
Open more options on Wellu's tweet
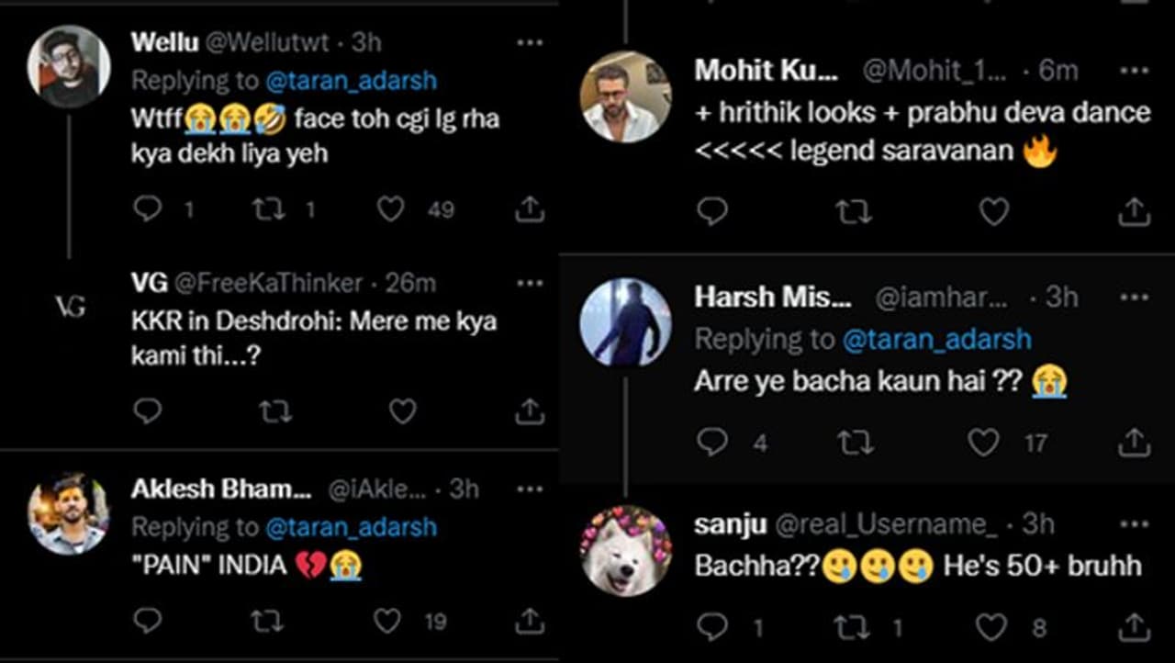(530, 42)
